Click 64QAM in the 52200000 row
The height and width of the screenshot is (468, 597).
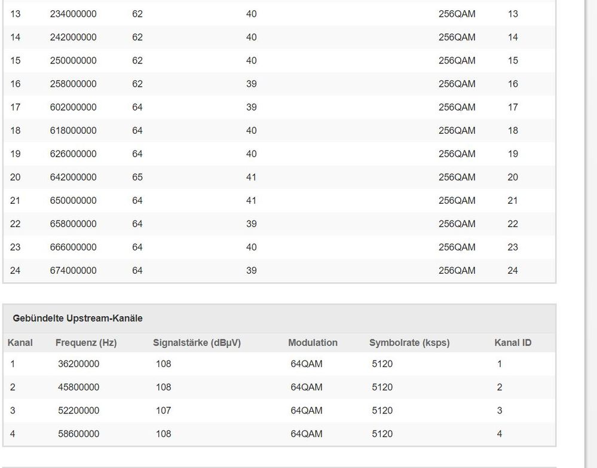click(x=306, y=410)
